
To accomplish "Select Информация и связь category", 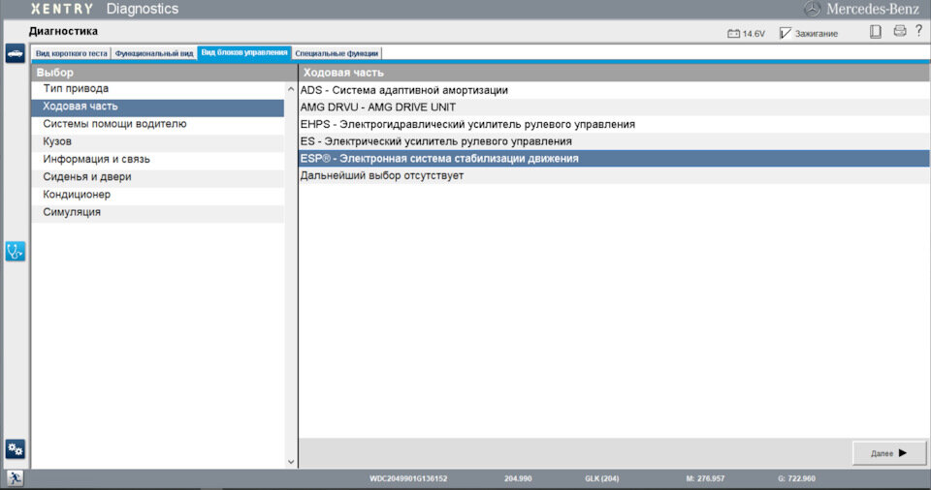I will coord(158,160).
